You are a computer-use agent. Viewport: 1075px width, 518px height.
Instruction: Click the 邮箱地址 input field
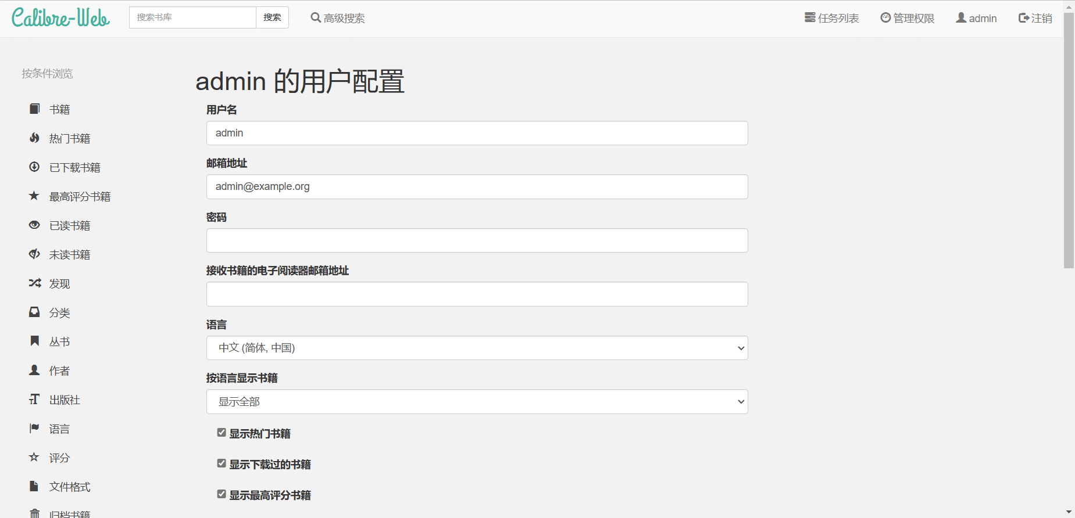[477, 186]
